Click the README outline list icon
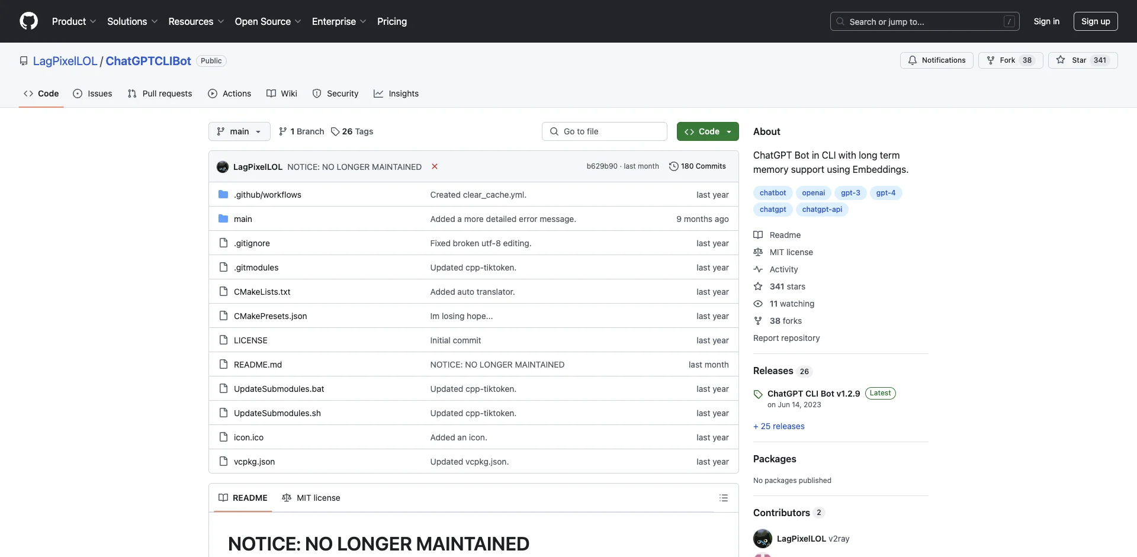 coord(723,498)
